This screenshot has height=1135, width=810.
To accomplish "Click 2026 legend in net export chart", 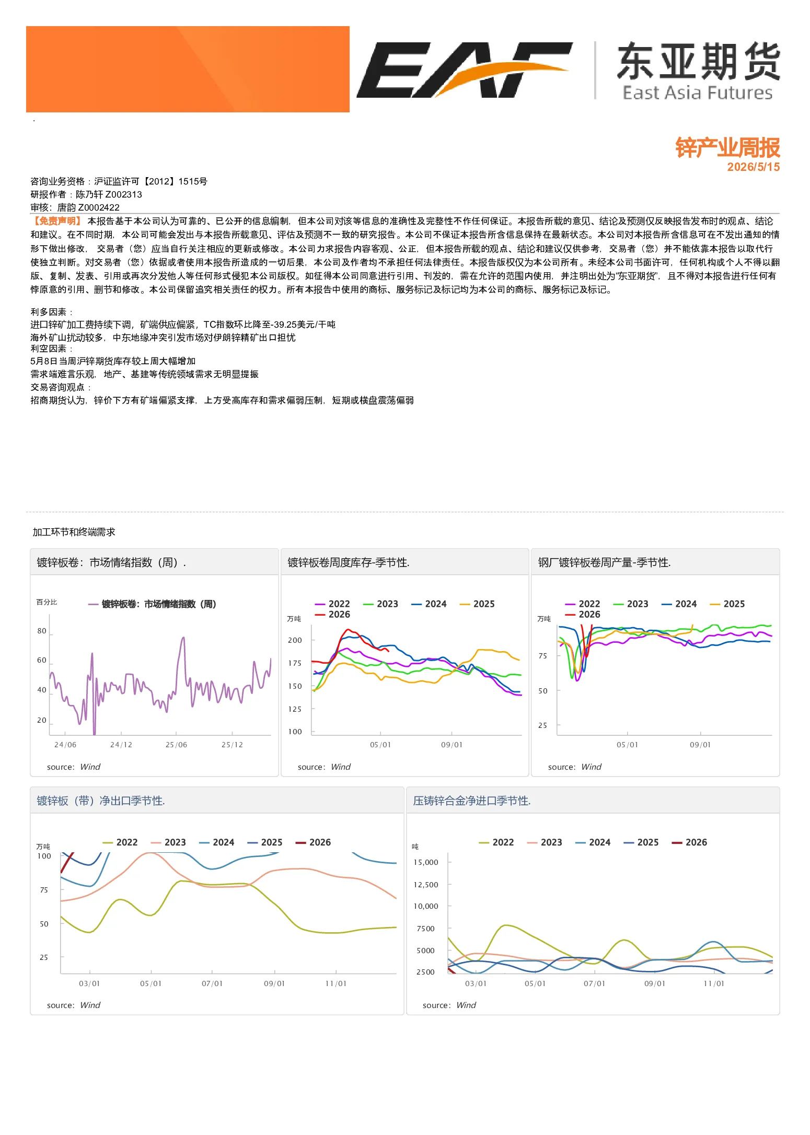I will [x=314, y=842].
